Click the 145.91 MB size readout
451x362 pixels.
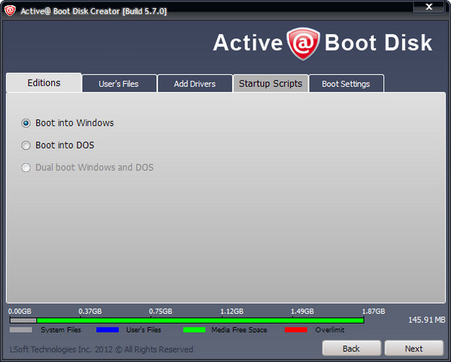427,320
